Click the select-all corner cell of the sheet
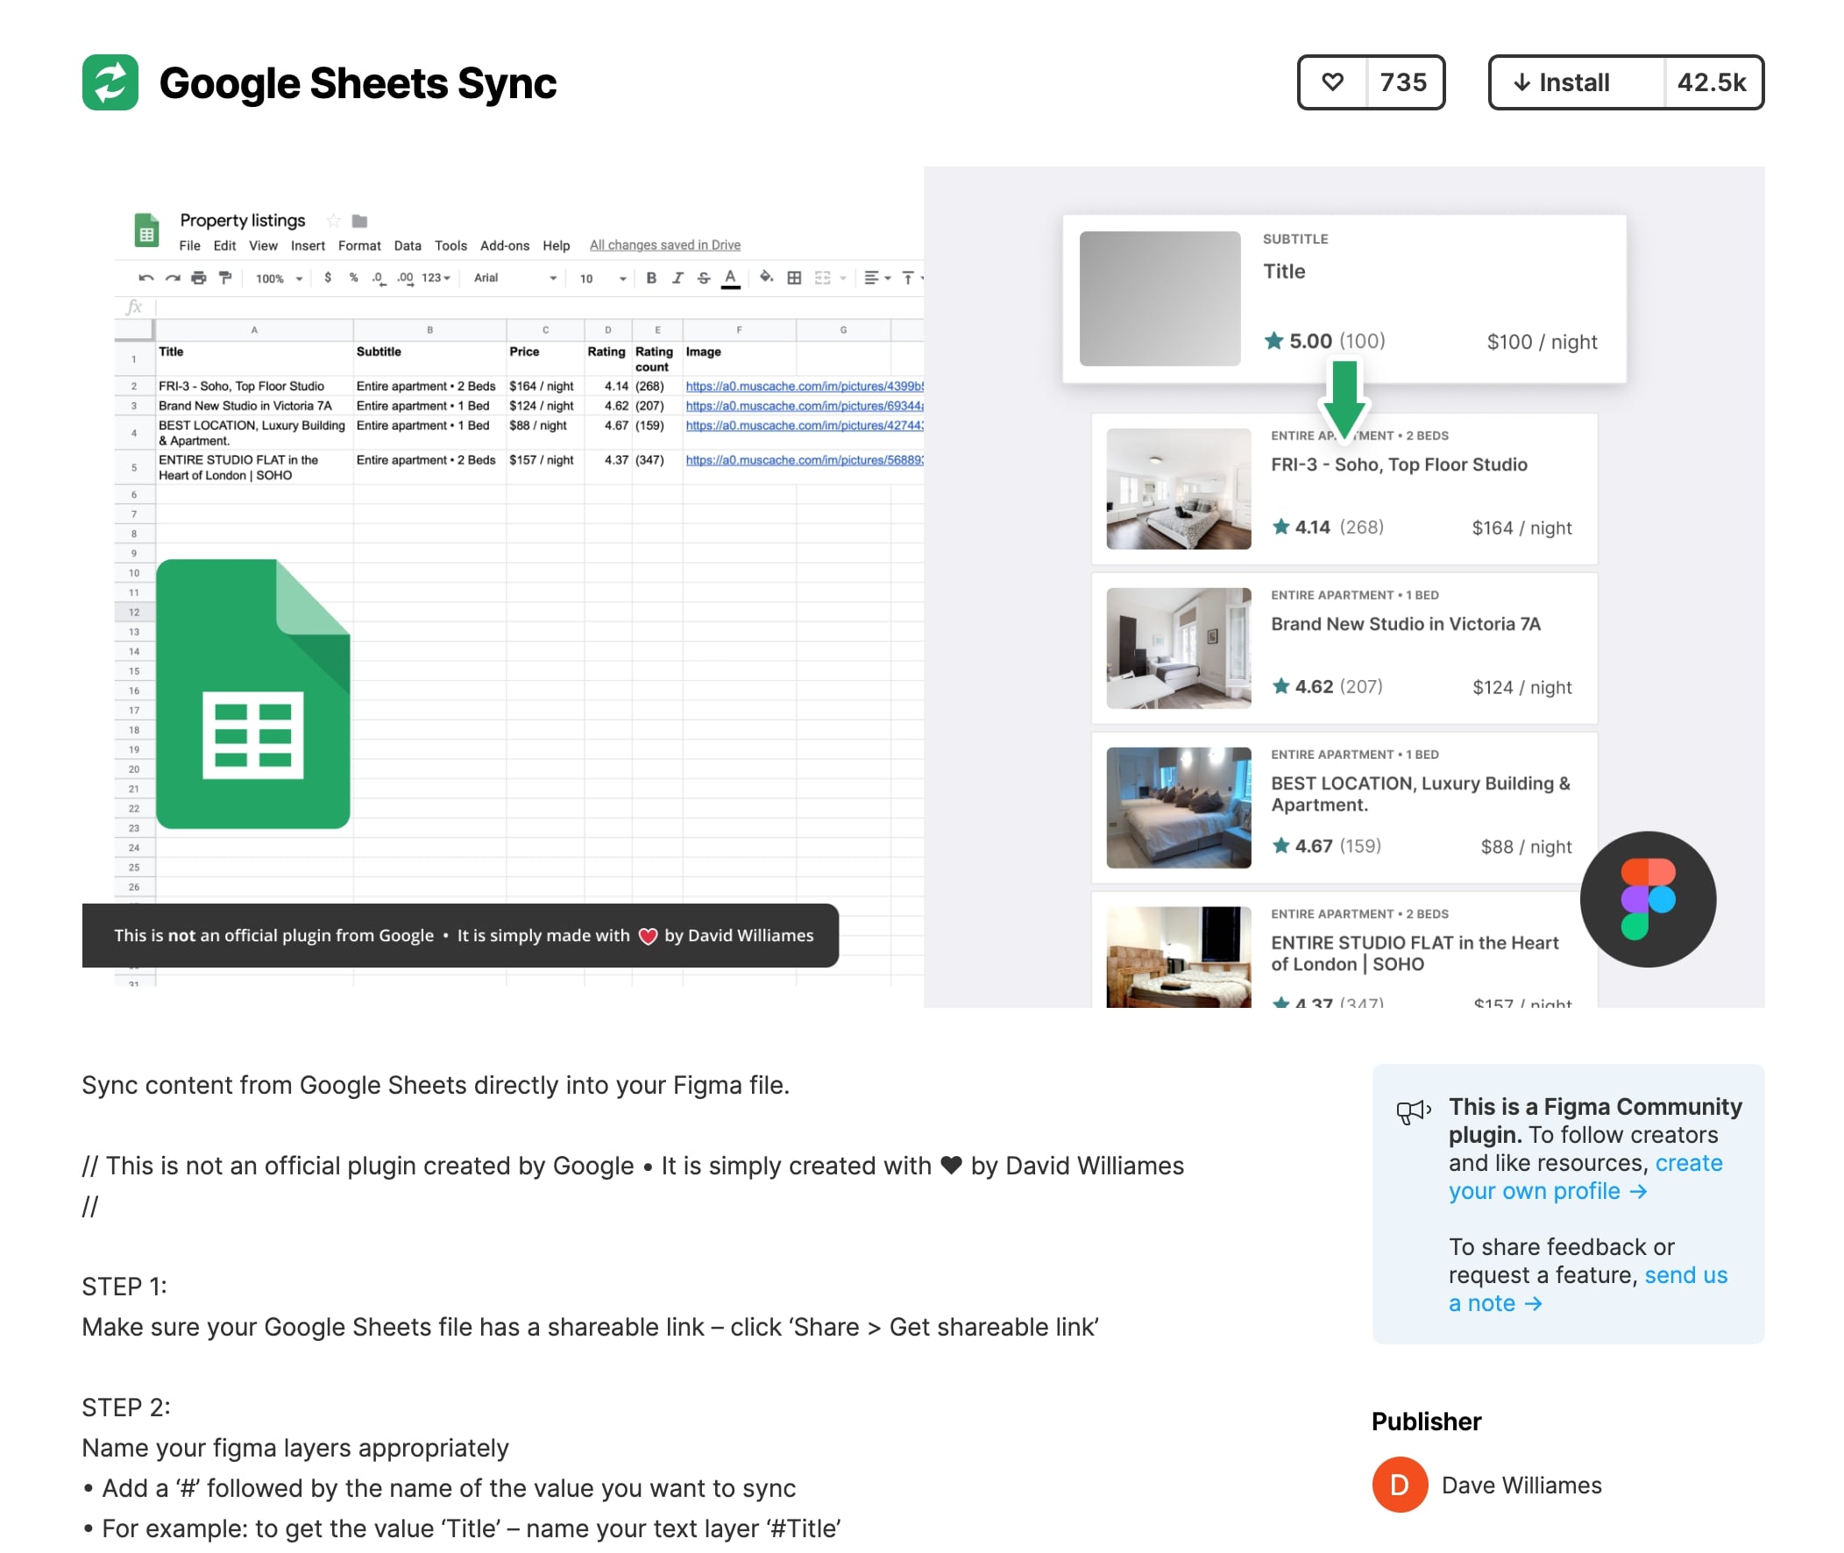The image size is (1844, 1553). click(x=134, y=330)
